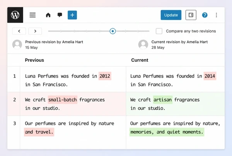232x156 pixels.
Task: Click the WordPress logo icon
Action: tap(15, 15)
